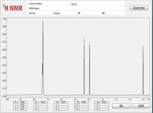153x113 pixels.
Task: Click the tall aromatic peak near 7.3 ppm
Action: 43,58
